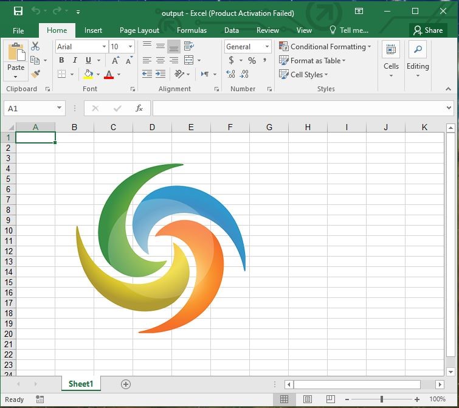Image resolution: width=459 pixels, height=408 pixels.
Task: Click the Insert Function fx icon
Action: tap(139, 108)
